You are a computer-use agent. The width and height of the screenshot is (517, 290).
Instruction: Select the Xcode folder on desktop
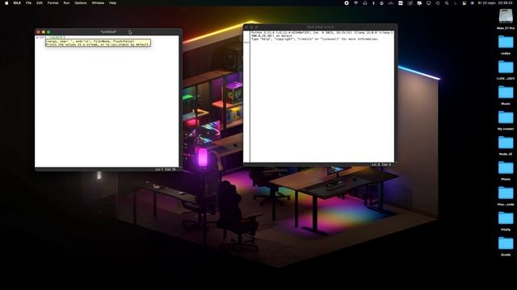(x=506, y=243)
